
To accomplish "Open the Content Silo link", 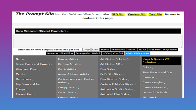I will (x=137, y=14).
